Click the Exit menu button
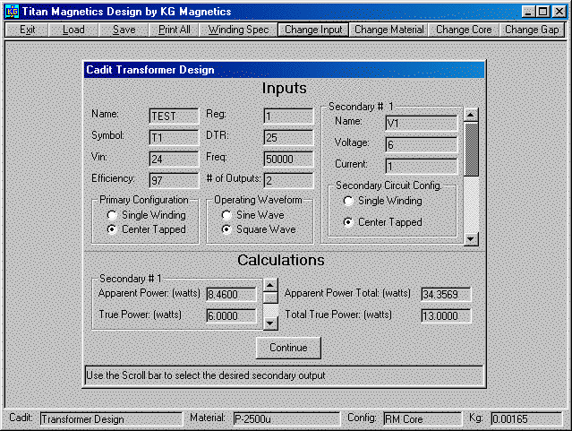 27,30
